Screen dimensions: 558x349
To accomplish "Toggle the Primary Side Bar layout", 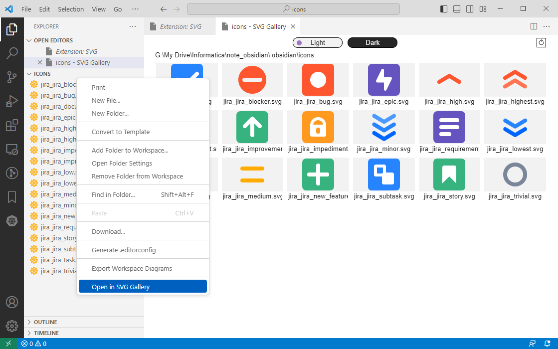I will (x=444, y=9).
